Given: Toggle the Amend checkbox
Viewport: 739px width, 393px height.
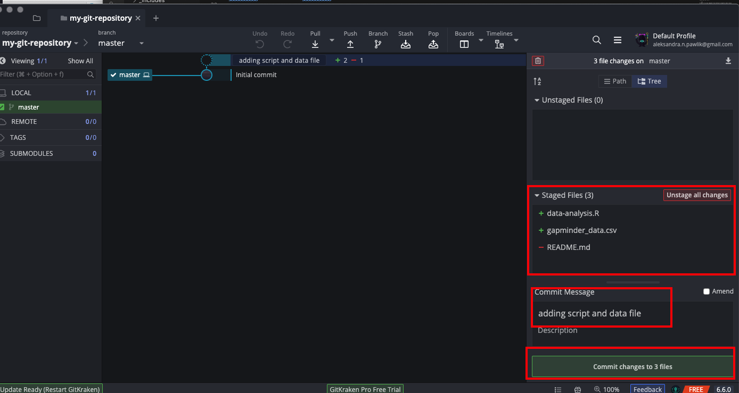Looking at the screenshot, I should pyautogui.click(x=707, y=291).
